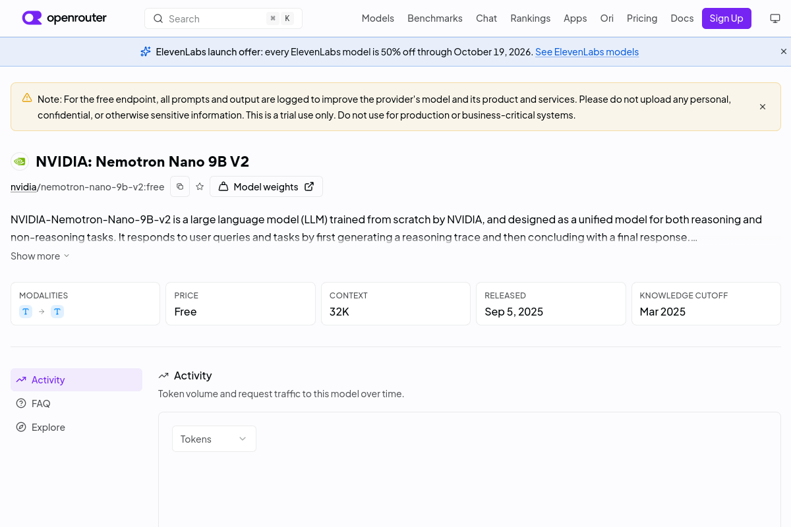This screenshot has width=791, height=527.
Task: Open the Apps page
Action: (575, 18)
